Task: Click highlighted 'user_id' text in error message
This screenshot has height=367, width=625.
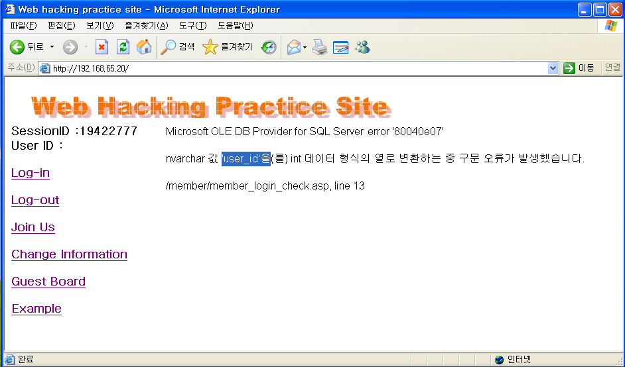Action: (246, 158)
